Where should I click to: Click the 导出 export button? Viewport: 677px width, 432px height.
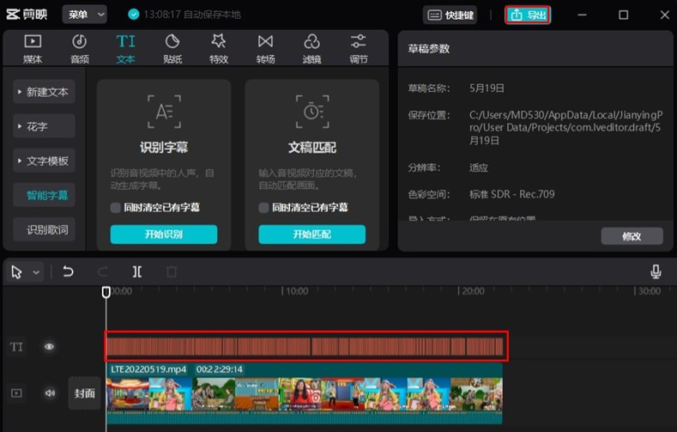point(528,15)
